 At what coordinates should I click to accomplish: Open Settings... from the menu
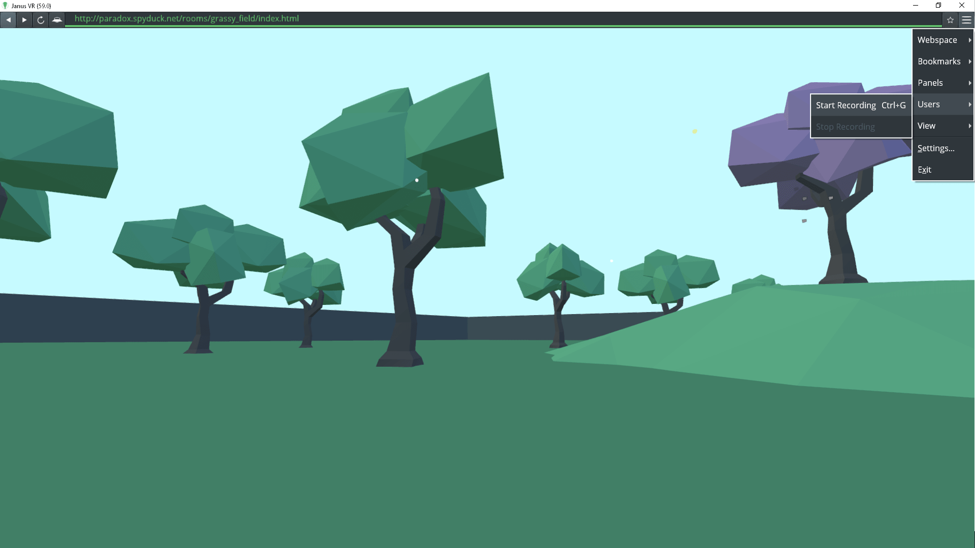pyautogui.click(x=936, y=148)
